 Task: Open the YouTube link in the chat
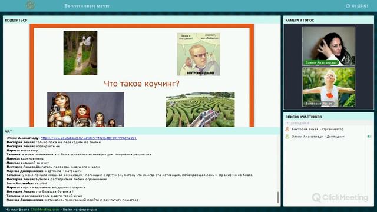click(88, 138)
